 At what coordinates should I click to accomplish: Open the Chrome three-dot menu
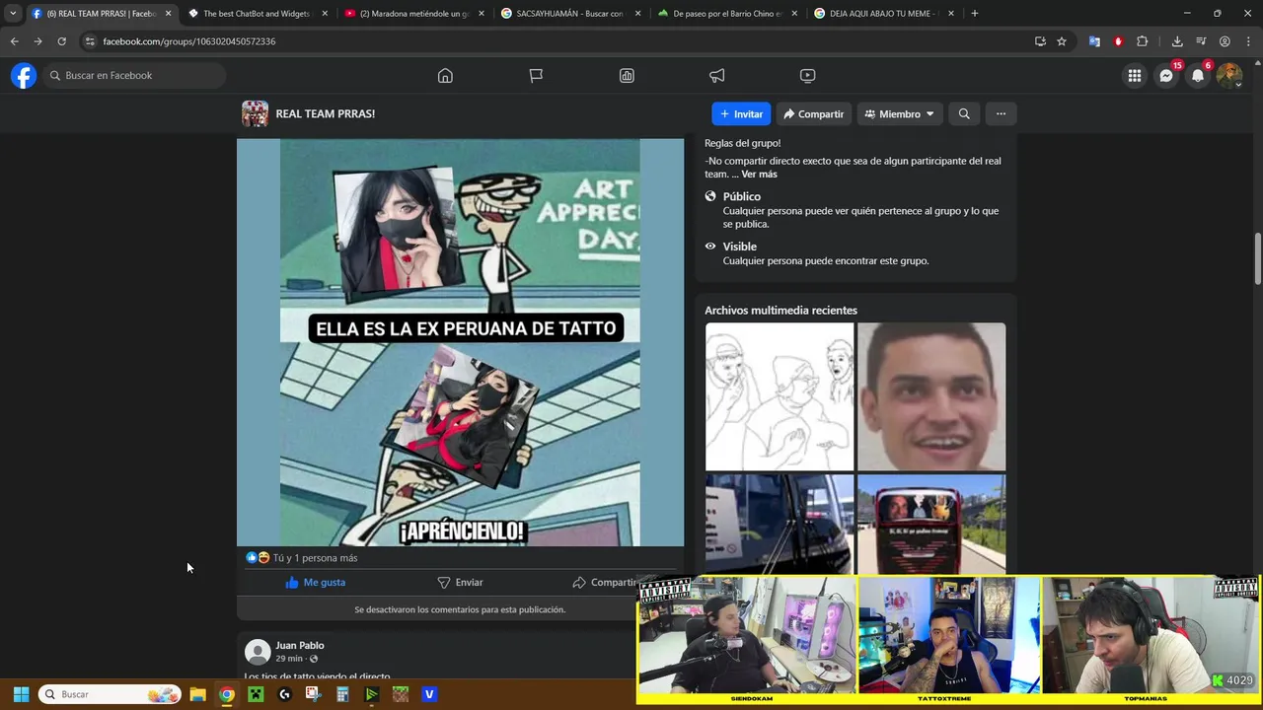(x=1248, y=41)
